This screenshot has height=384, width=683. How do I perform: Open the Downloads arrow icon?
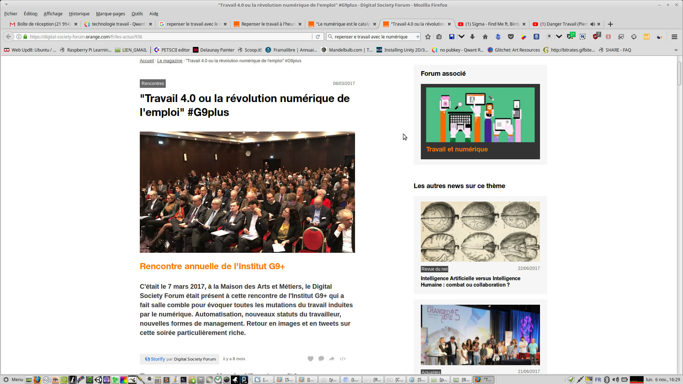pyautogui.click(x=472, y=37)
